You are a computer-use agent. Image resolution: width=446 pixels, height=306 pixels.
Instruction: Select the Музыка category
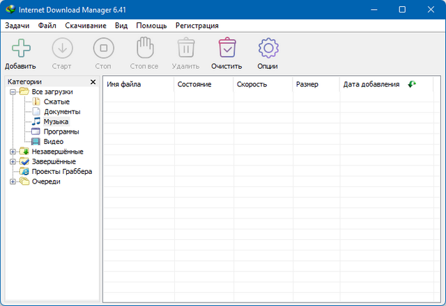56,122
